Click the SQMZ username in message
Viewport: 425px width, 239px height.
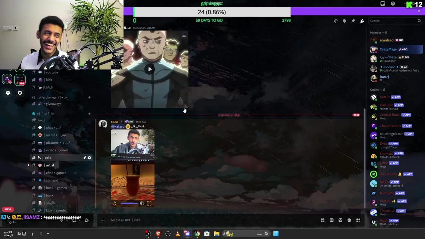[x=115, y=122]
